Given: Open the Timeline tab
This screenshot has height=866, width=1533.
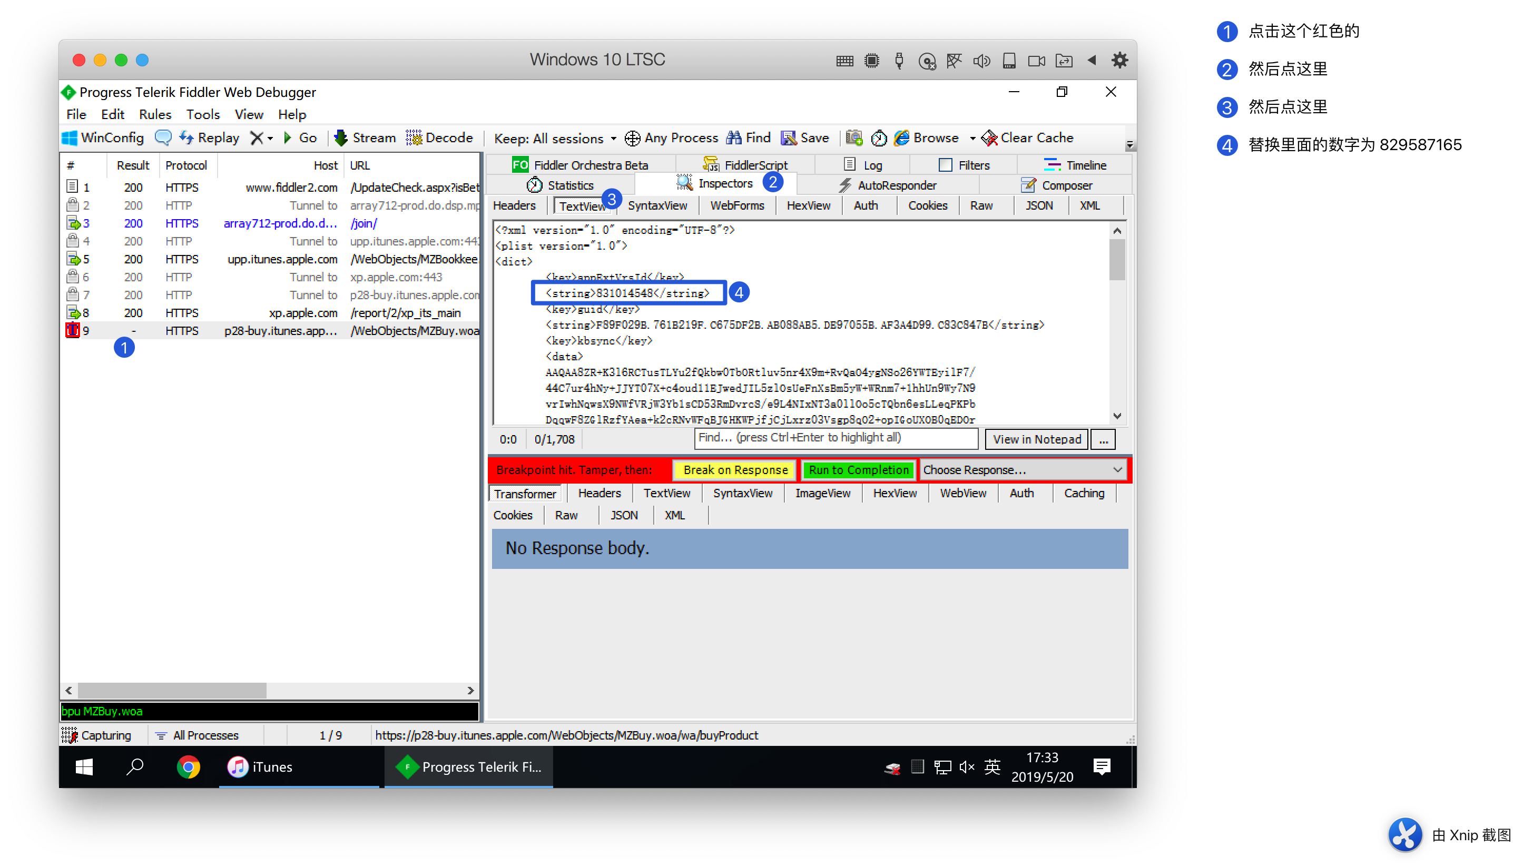Looking at the screenshot, I should [1075, 165].
